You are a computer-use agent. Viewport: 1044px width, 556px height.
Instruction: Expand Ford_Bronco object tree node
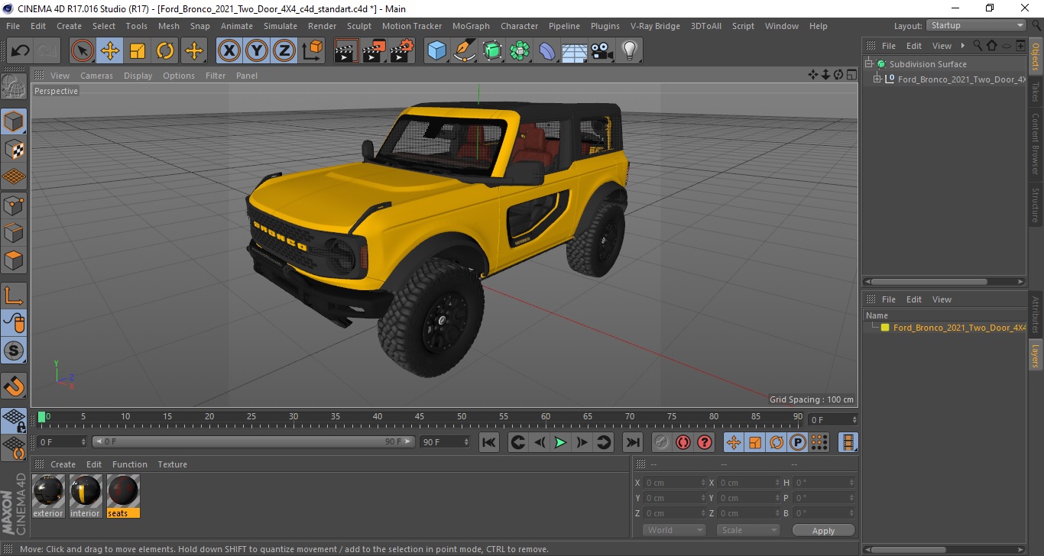(x=877, y=79)
